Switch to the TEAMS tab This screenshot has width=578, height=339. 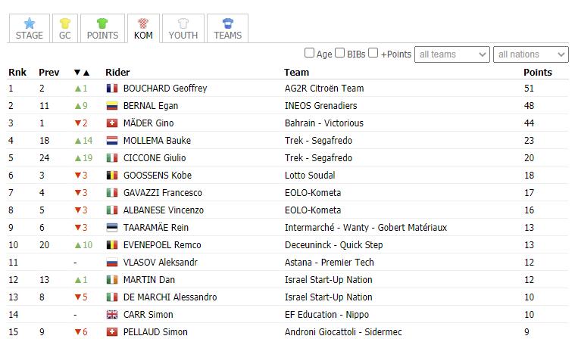tap(228, 29)
